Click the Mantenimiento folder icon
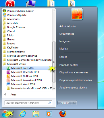104x118 pixels. (4, 52)
